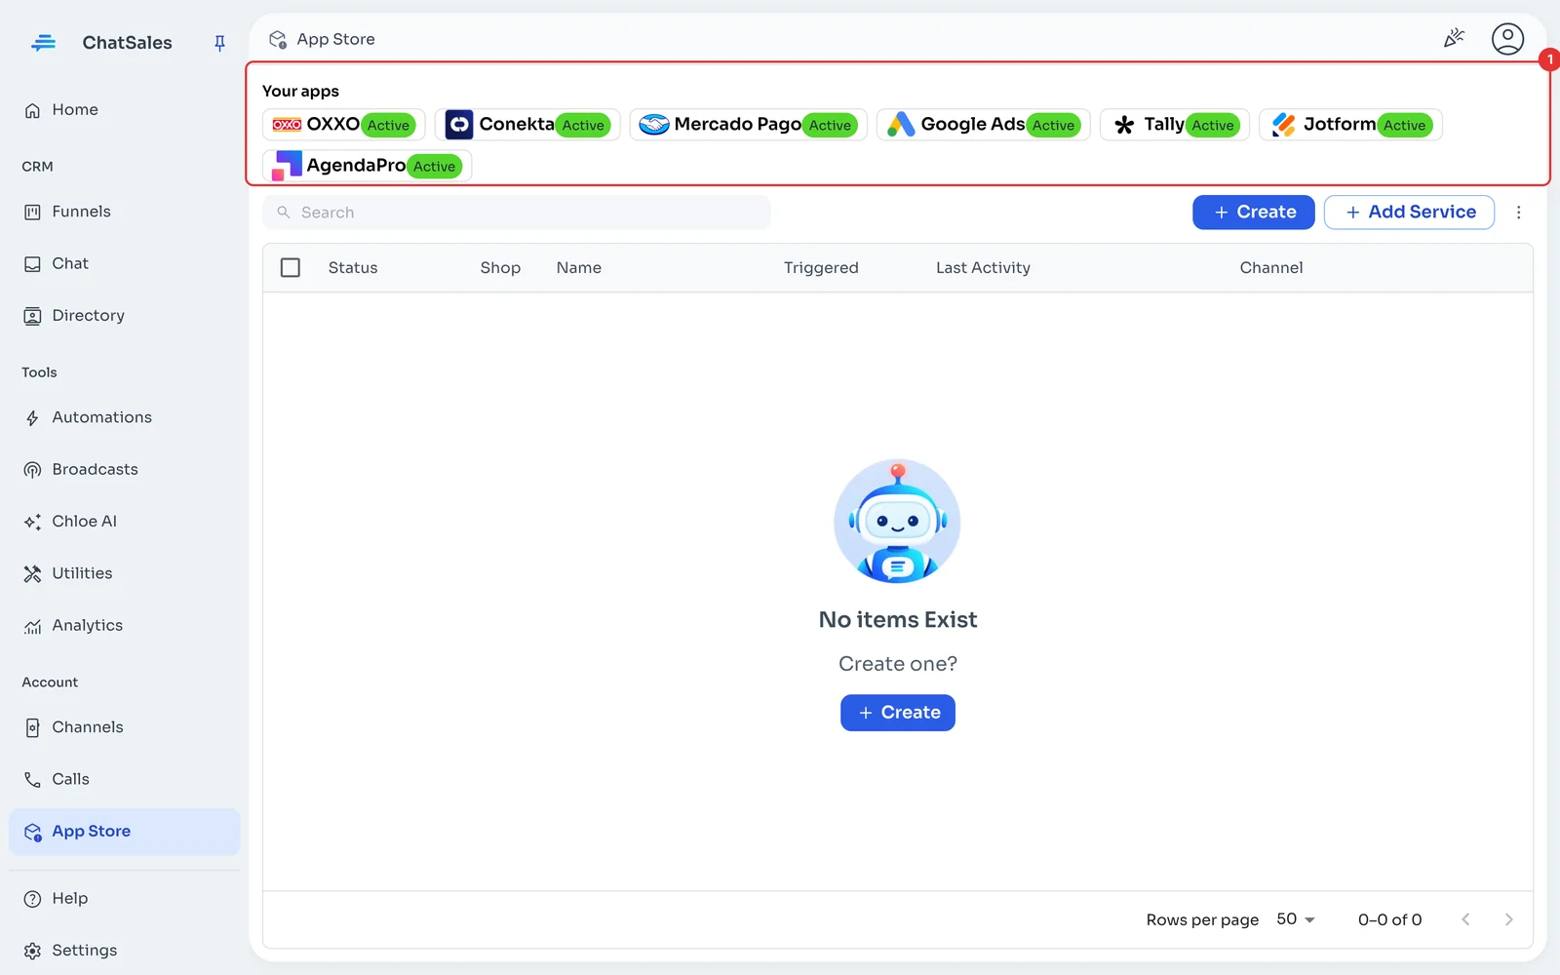This screenshot has height=975, width=1560.
Task: Click the Mercado Pago Active badge
Action: 830,126
